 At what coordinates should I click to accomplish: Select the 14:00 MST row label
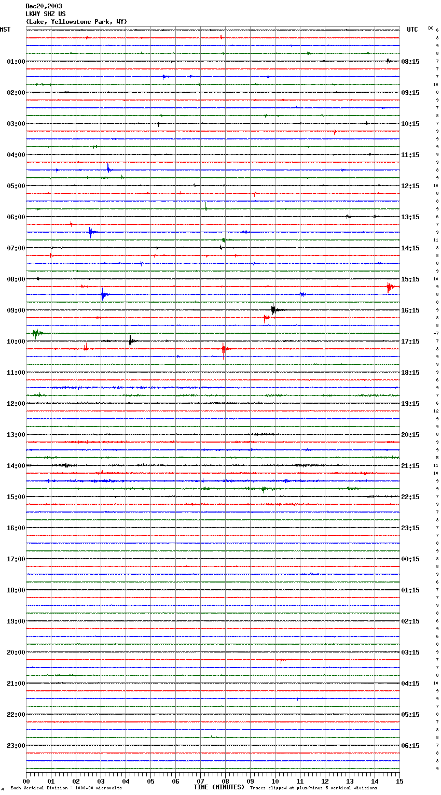(x=16, y=466)
